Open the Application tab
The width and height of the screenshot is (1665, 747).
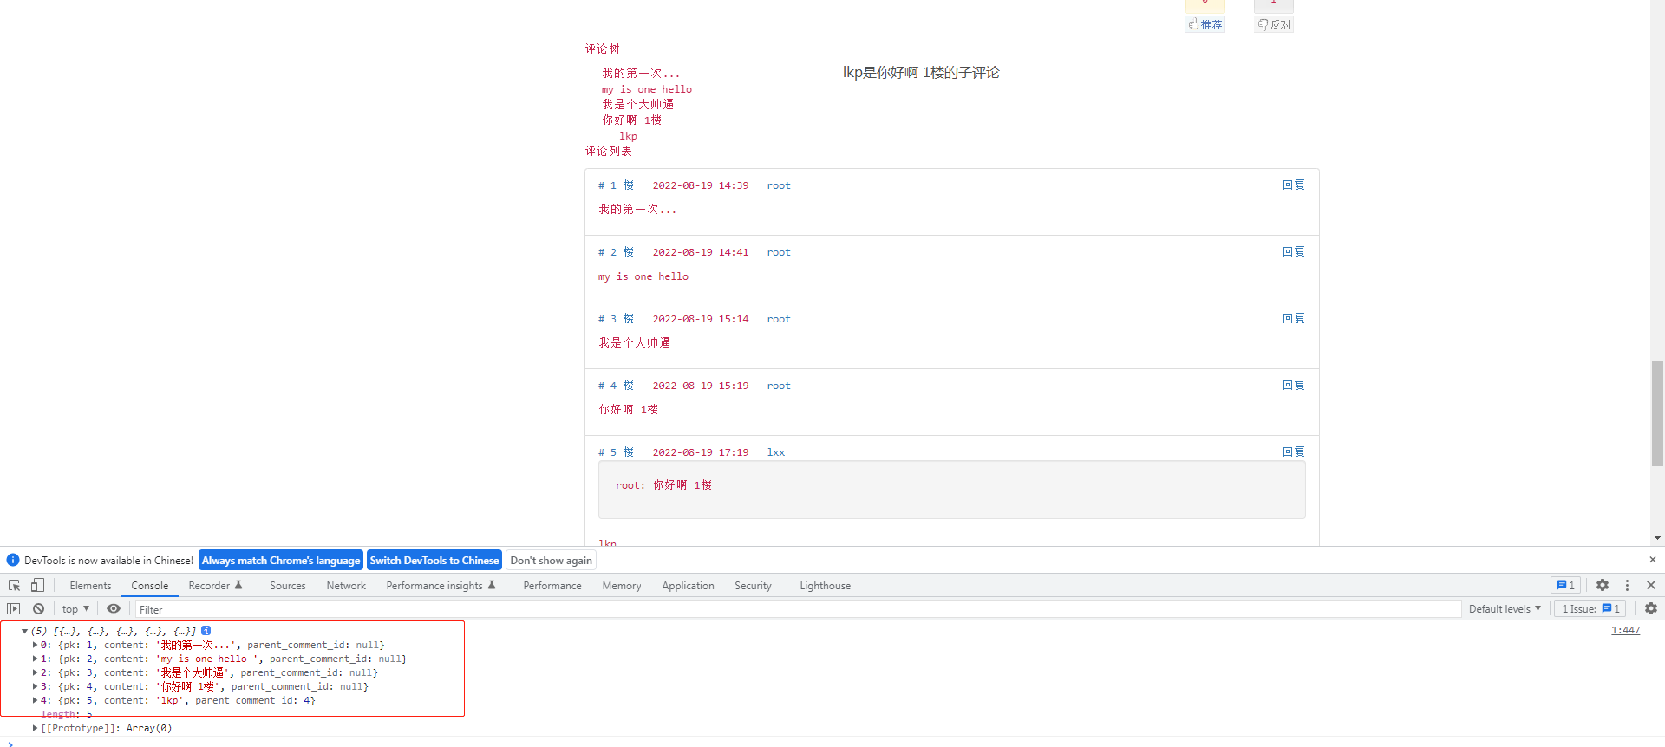pyautogui.click(x=688, y=586)
